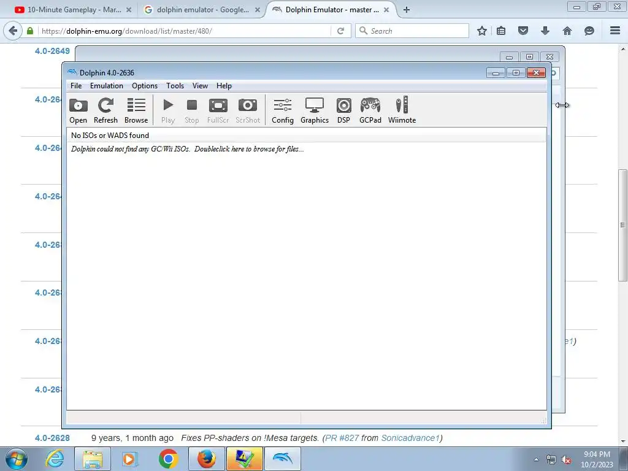Take a screenshot with ScrShot icon
628x471 pixels.
(248, 110)
